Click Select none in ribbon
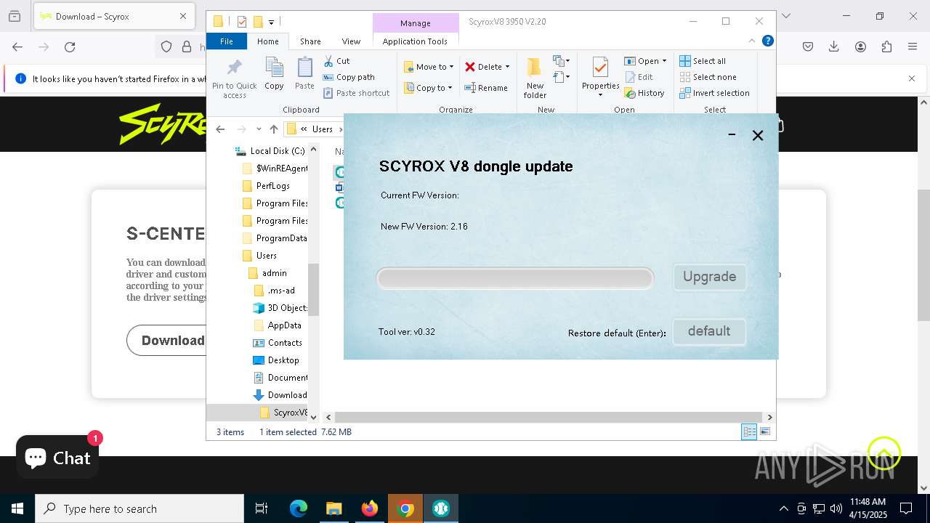 tap(708, 77)
